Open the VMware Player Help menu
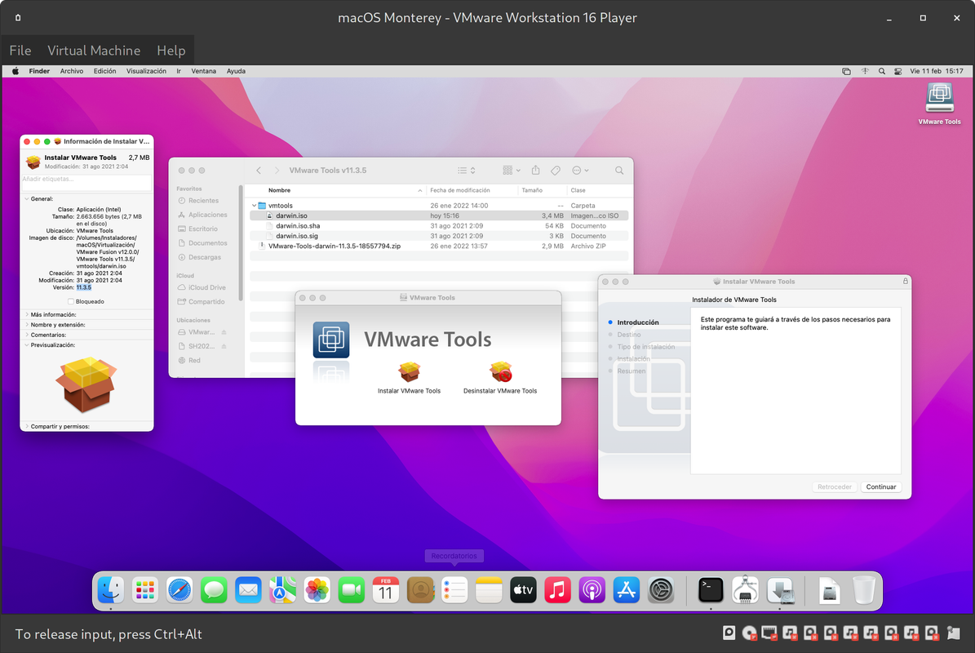The image size is (975, 653). [x=171, y=51]
